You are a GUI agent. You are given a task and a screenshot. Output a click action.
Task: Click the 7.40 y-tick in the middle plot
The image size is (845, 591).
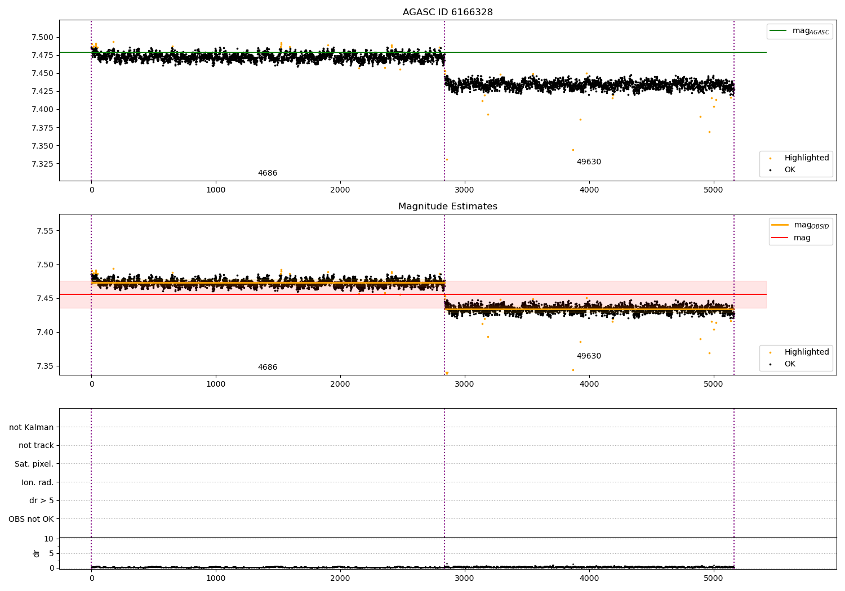coord(45,332)
